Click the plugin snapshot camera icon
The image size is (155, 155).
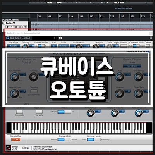pos(60,38)
